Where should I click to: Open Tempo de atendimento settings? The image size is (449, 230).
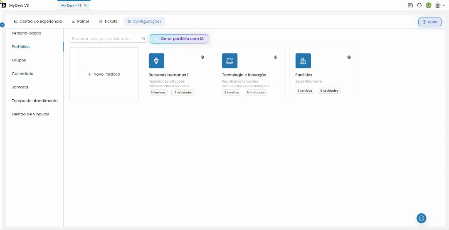click(x=35, y=101)
